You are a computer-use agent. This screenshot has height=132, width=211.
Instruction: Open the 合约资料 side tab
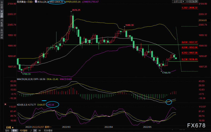click(2, 34)
